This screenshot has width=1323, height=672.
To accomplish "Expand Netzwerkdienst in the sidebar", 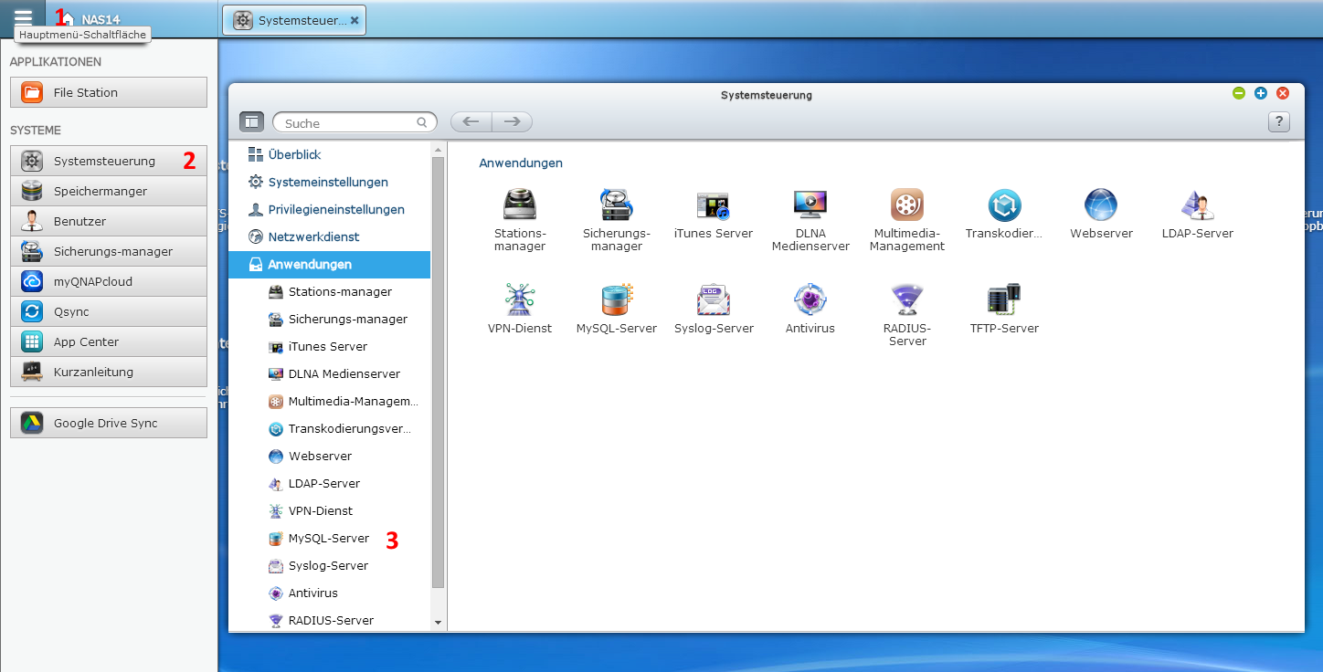I will pos(329,237).
